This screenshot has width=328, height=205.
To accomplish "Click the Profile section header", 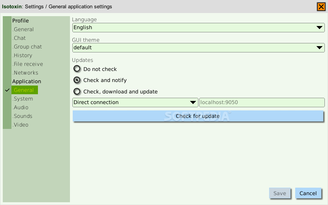I will pos(21,20).
